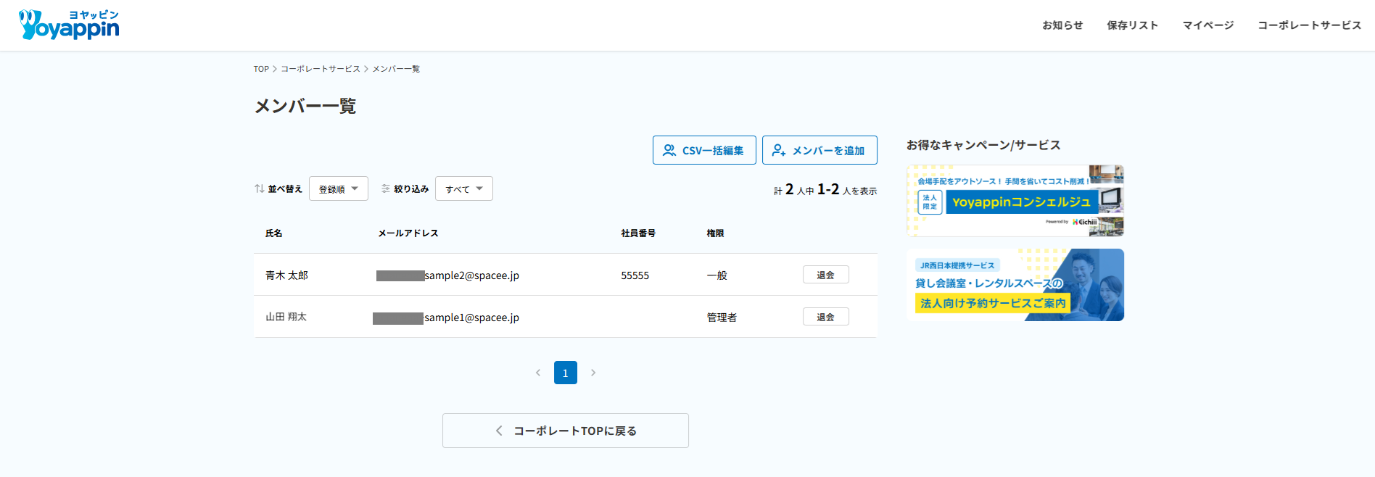Click the CSV一括編集 button
The image size is (1375, 477).
tap(704, 150)
